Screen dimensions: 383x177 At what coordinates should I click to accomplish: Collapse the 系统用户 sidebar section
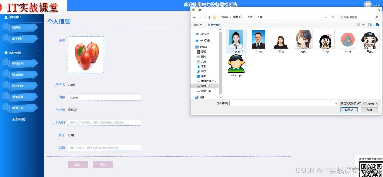[x=37, y=17]
